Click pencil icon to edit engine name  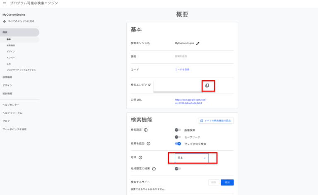coord(198,43)
